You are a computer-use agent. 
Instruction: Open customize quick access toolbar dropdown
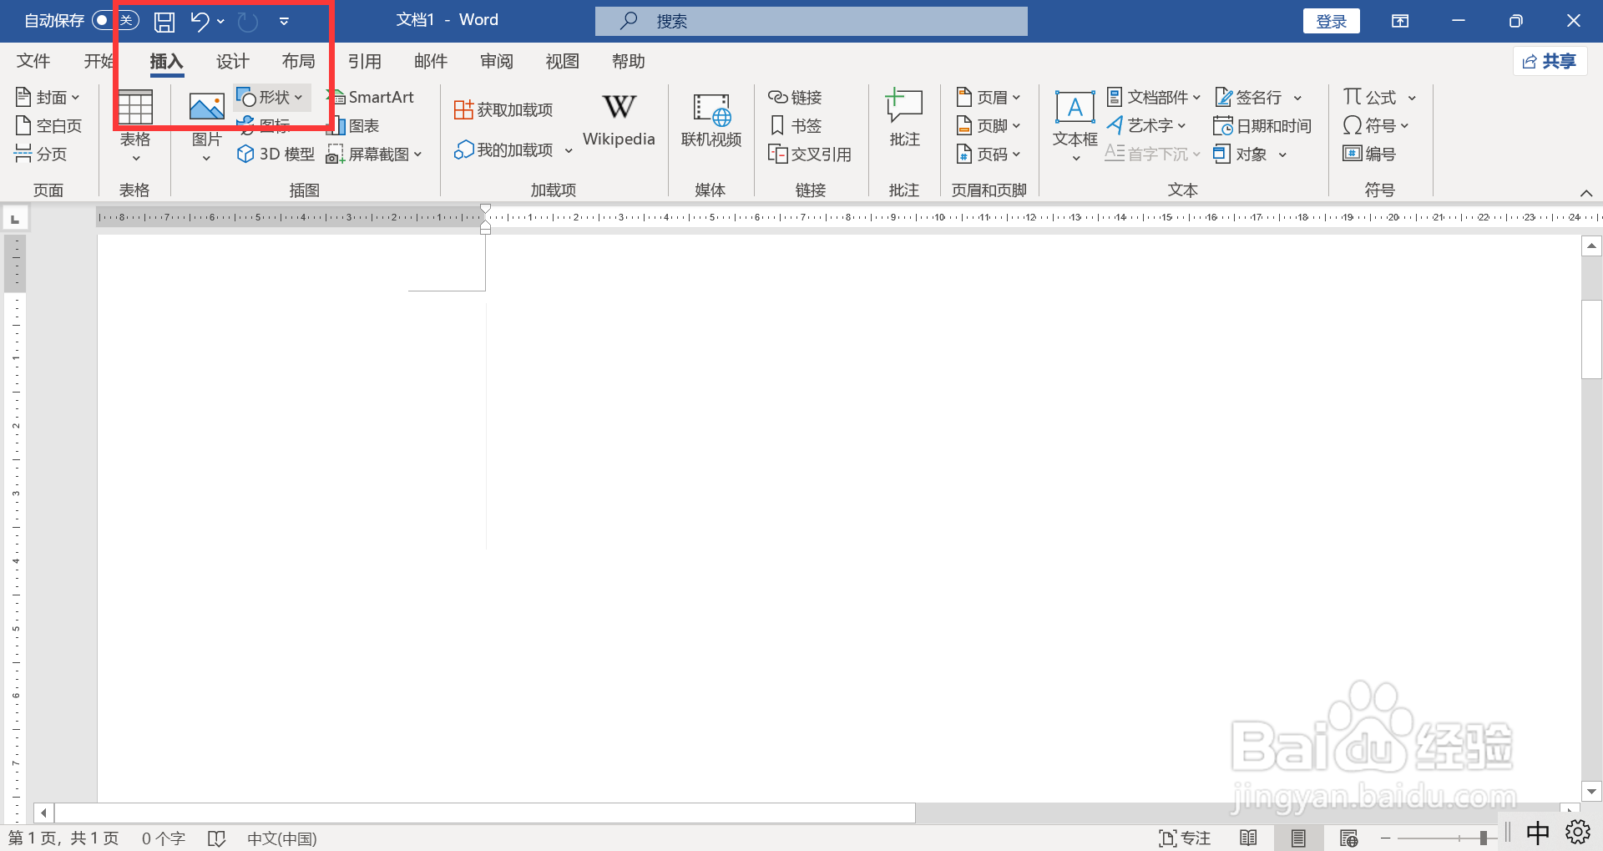pos(284,21)
